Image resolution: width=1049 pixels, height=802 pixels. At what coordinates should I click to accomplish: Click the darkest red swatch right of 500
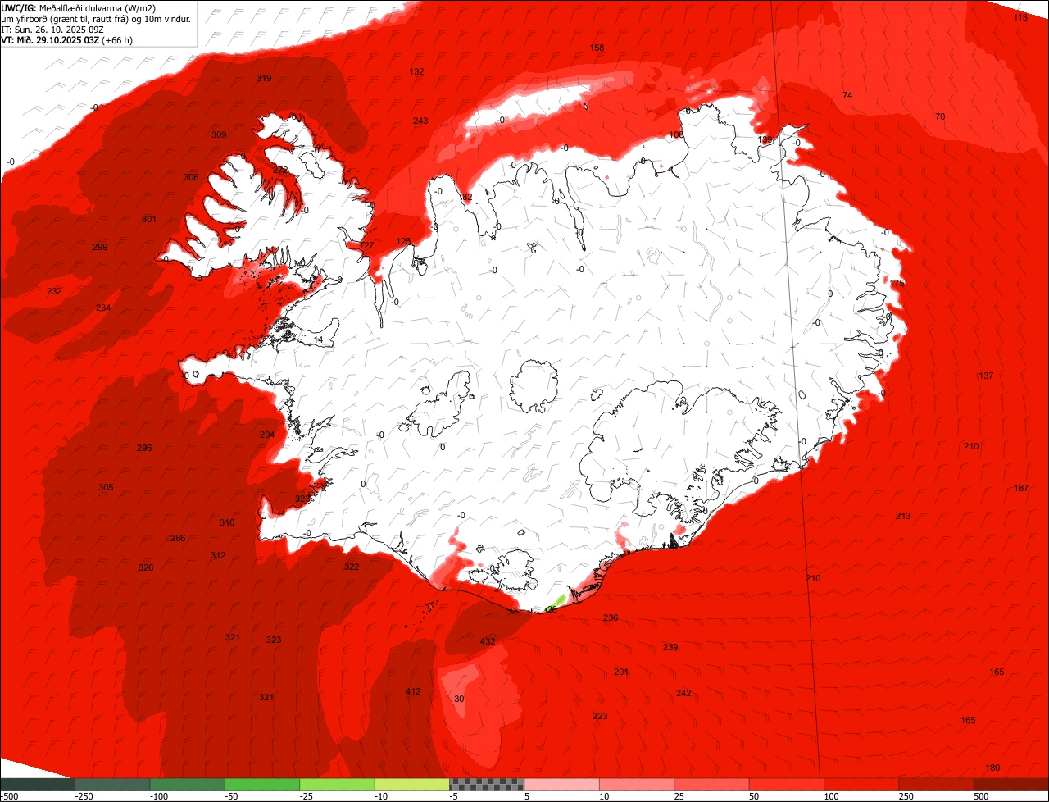tap(1011, 784)
